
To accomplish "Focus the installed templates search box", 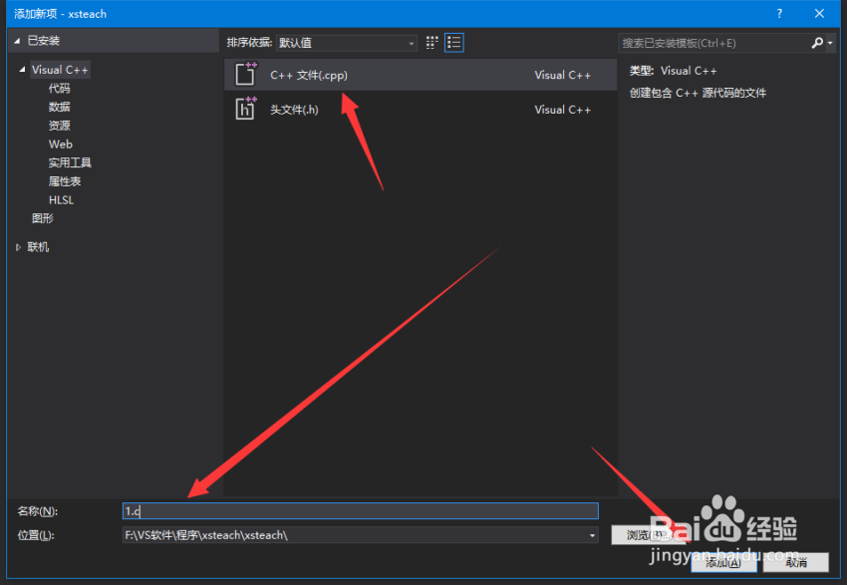I will coord(713,43).
